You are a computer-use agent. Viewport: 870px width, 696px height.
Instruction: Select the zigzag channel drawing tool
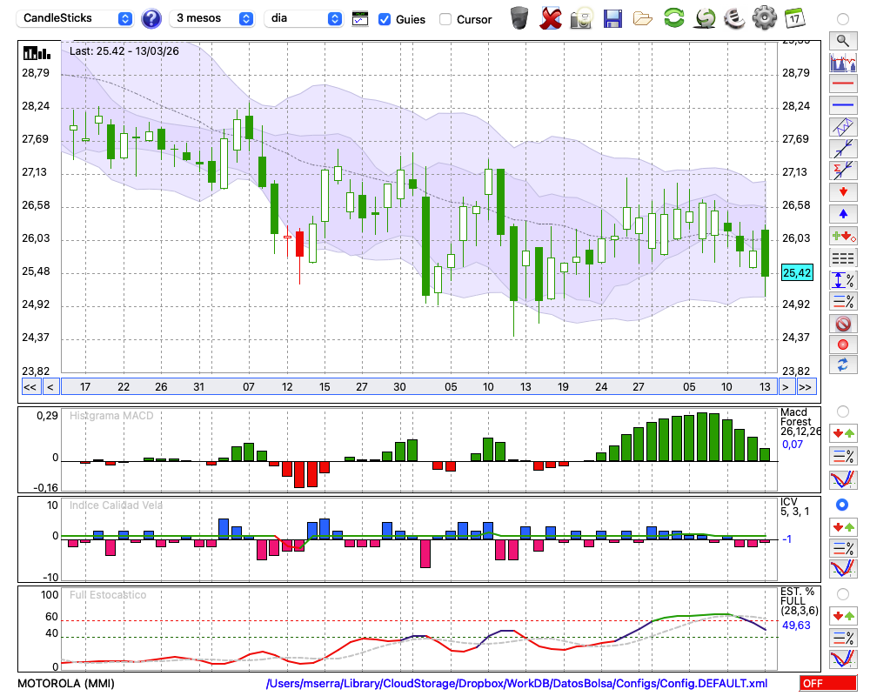click(x=843, y=127)
